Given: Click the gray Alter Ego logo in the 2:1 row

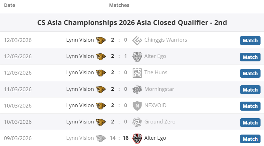Looking at the screenshot, I should [x=137, y=57].
